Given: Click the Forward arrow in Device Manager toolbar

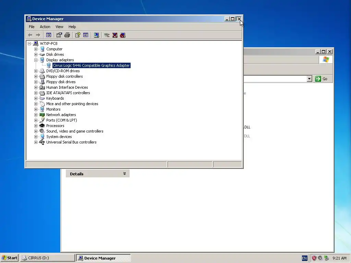Looking at the screenshot, I should pos(38,35).
